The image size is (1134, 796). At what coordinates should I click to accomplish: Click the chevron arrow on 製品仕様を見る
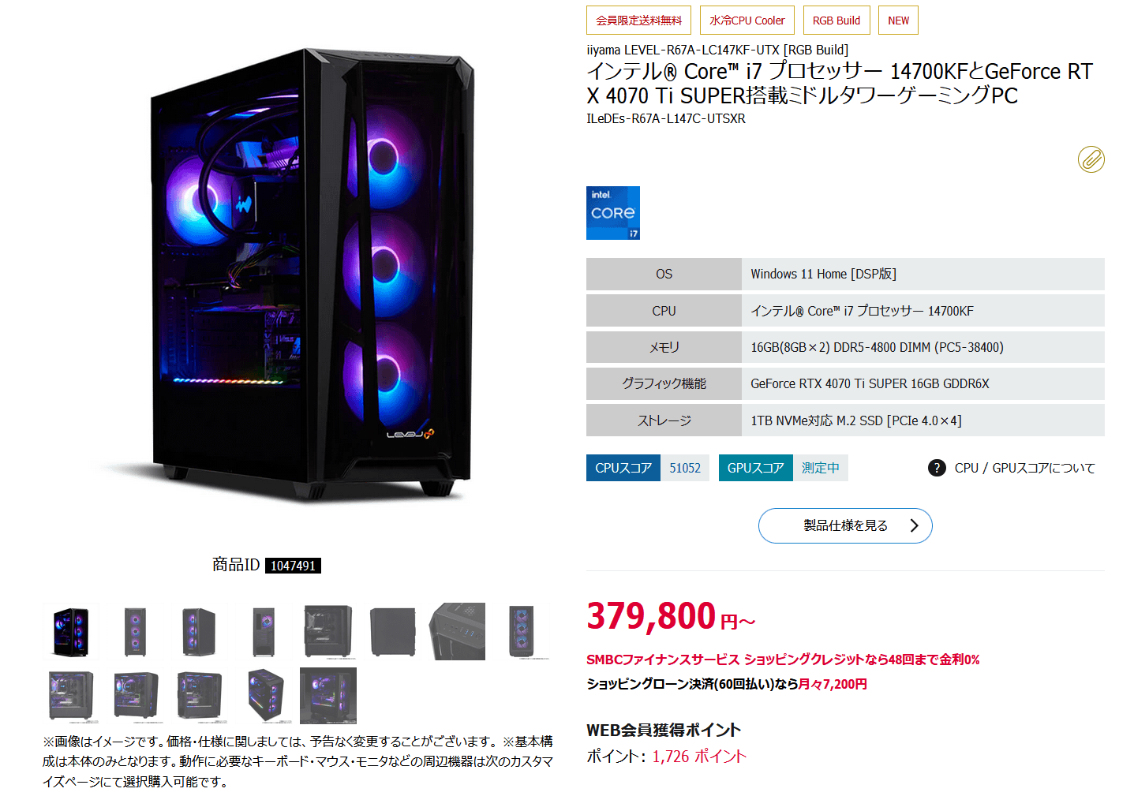coord(914,525)
